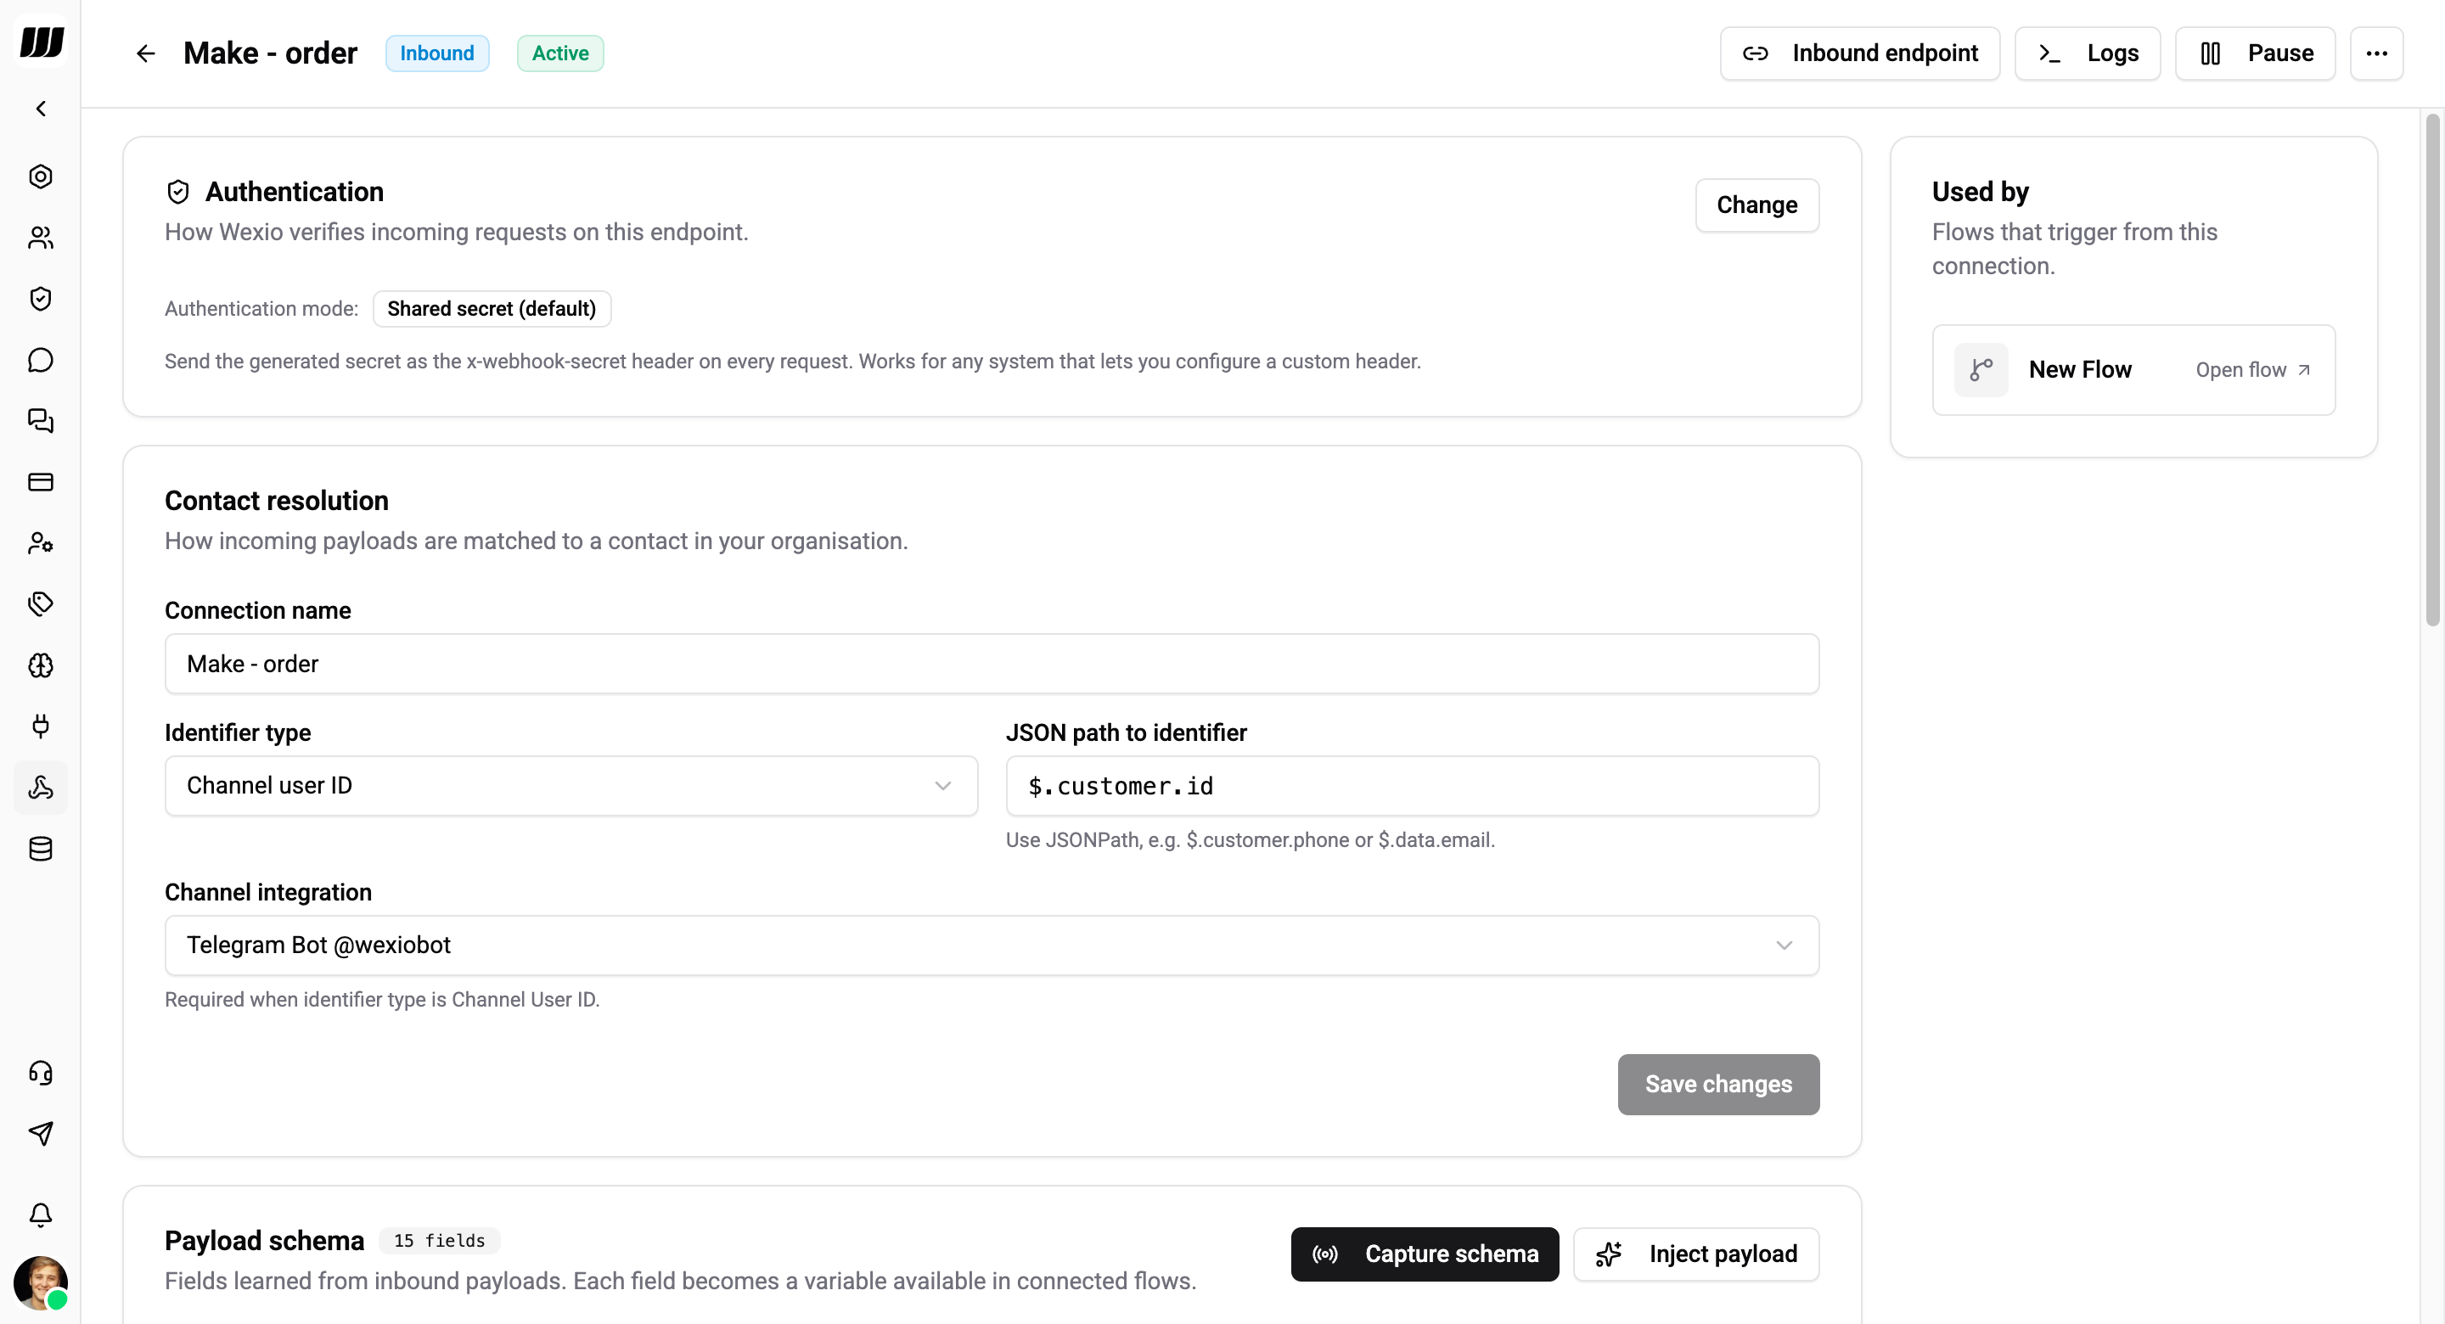This screenshot has width=2445, height=1324.
Task: Open Support via the headset icon
Action: (x=41, y=1073)
